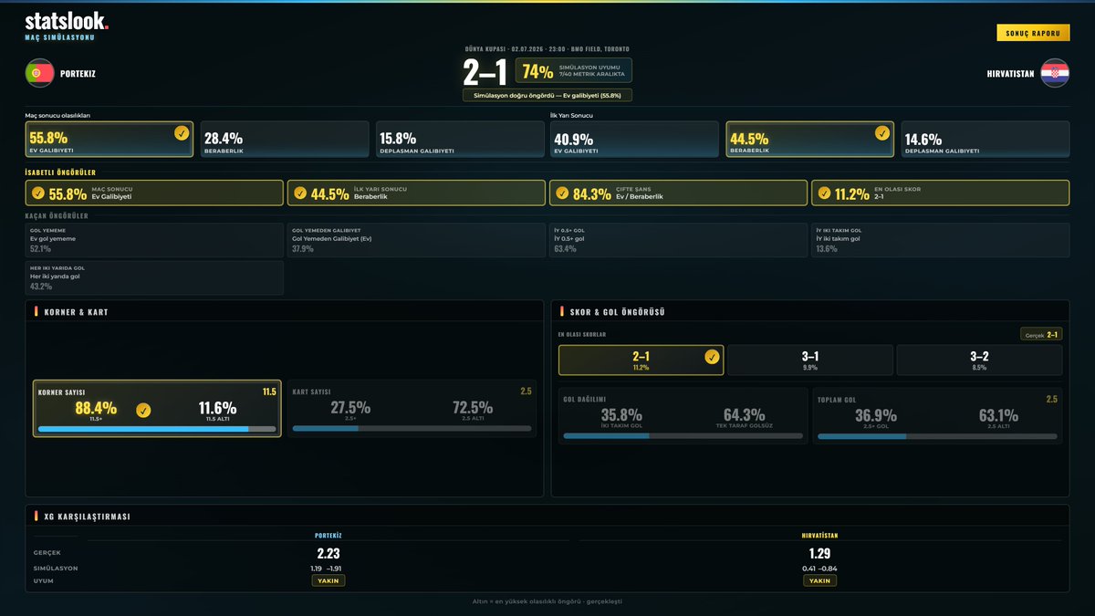Click the Gerçek 2–1 badge
Viewport: 1095px width, 616px height.
click(x=1041, y=335)
